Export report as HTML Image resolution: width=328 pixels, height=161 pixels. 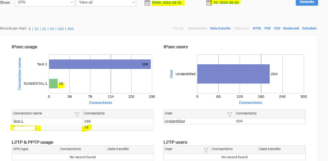point(257,28)
